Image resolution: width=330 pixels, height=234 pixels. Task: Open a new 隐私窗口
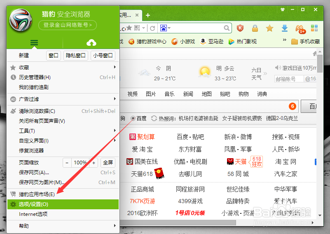(76, 56)
